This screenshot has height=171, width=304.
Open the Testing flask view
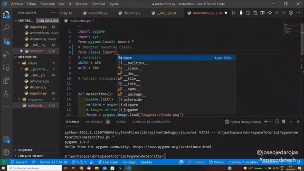pyautogui.click(x=6, y=94)
